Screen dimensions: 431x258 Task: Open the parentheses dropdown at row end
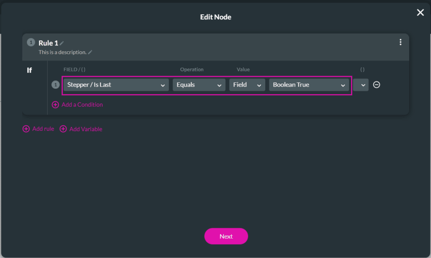tap(361, 85)
